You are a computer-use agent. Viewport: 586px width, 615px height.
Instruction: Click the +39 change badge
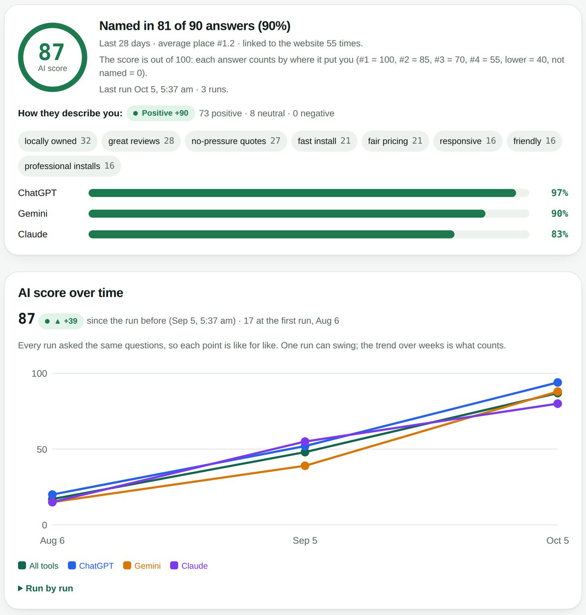coord(61,321)
